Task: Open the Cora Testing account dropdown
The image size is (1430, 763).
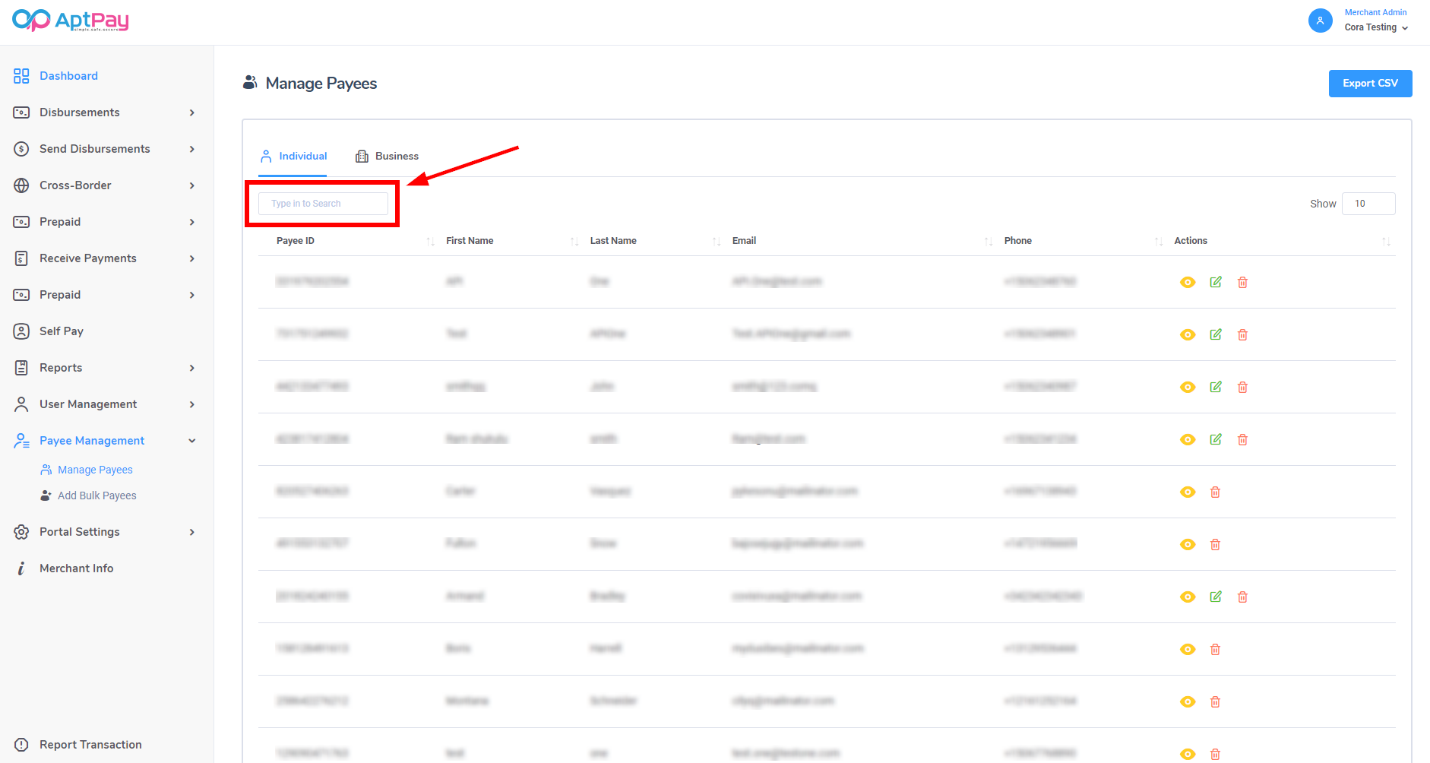Action: [x=1376, y=27]
